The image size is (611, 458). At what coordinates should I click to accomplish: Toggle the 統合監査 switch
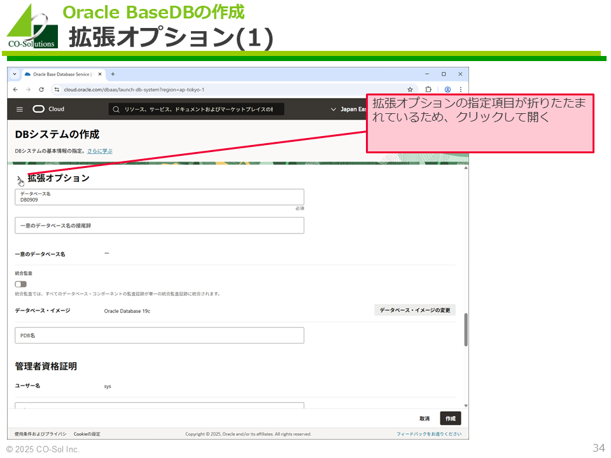tap(20, 284)
